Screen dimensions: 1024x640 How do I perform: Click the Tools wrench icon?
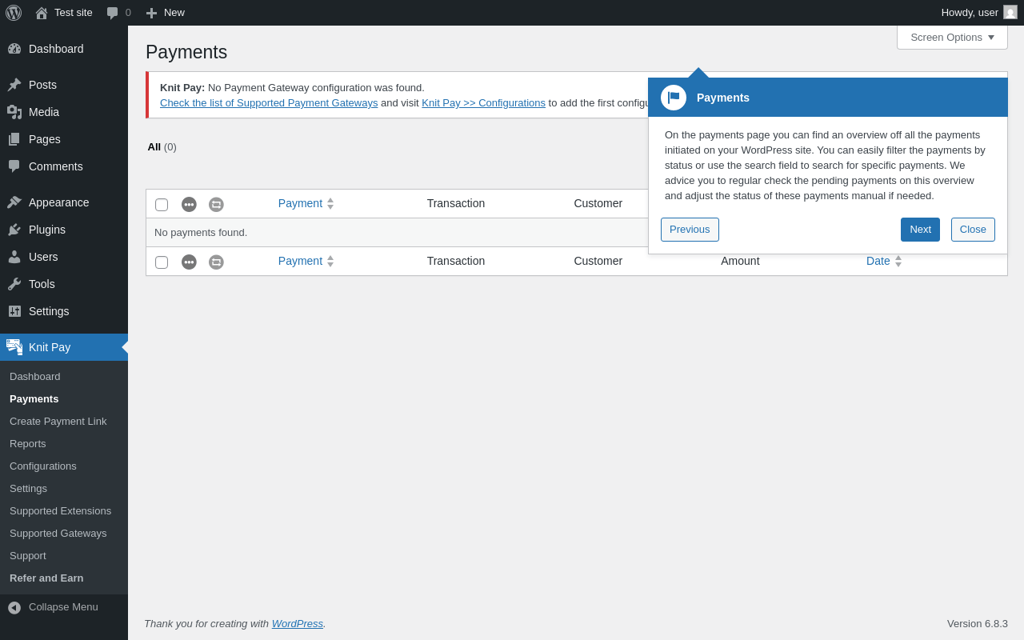click(14, 284)
